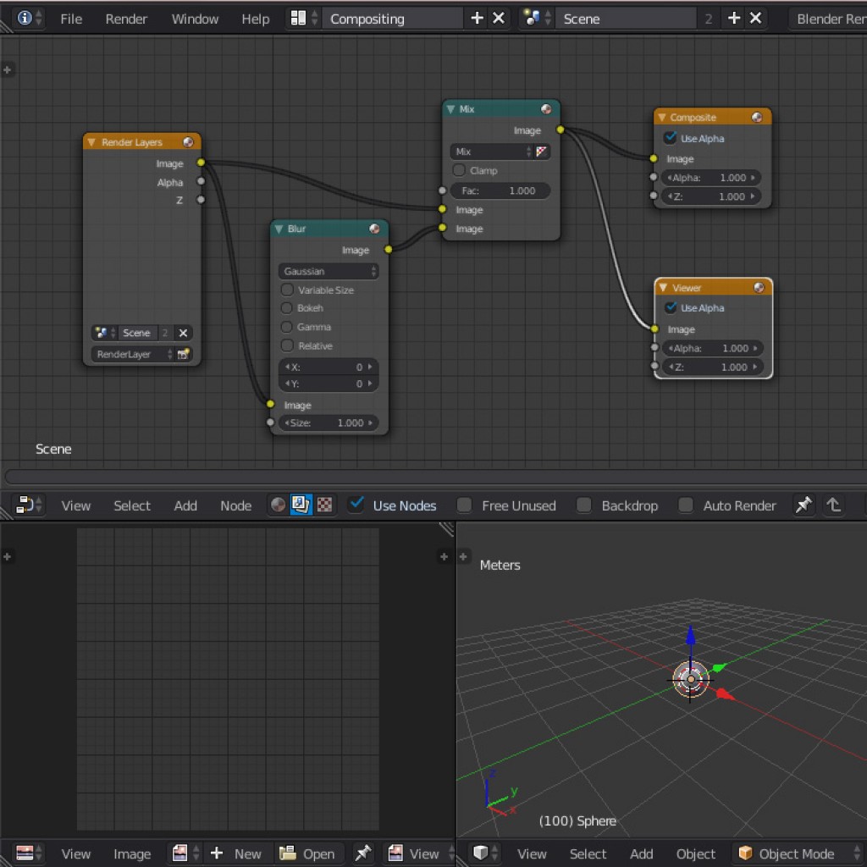Screen dimensions: 867x867
Task: Click the editor type icon in 3D view footer
Action: pos(483,853)
